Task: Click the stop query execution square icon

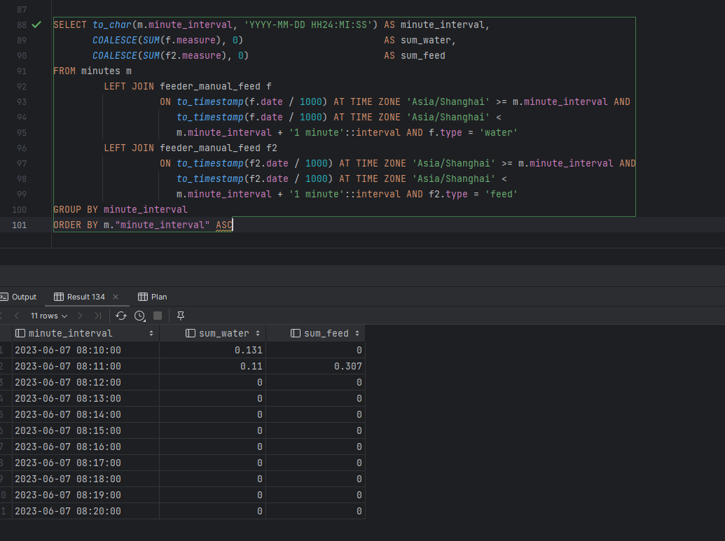Action: click(x=157, y=316)
